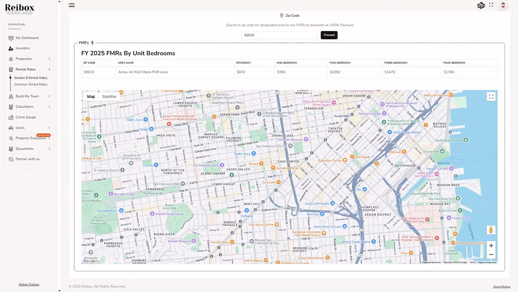Click the hamburger menu icon
Image resolution: width=518 pixels, height=292 pixels.
pos(71,5)
